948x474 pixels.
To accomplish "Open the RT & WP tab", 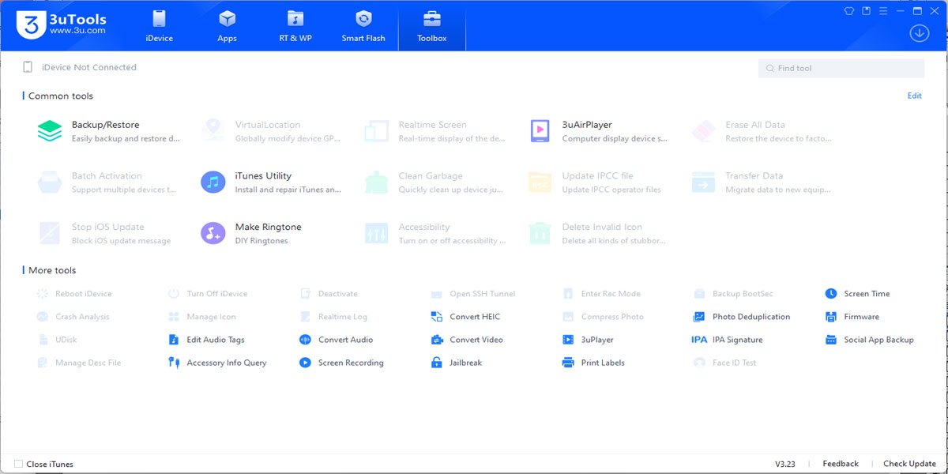I will 295,25.
